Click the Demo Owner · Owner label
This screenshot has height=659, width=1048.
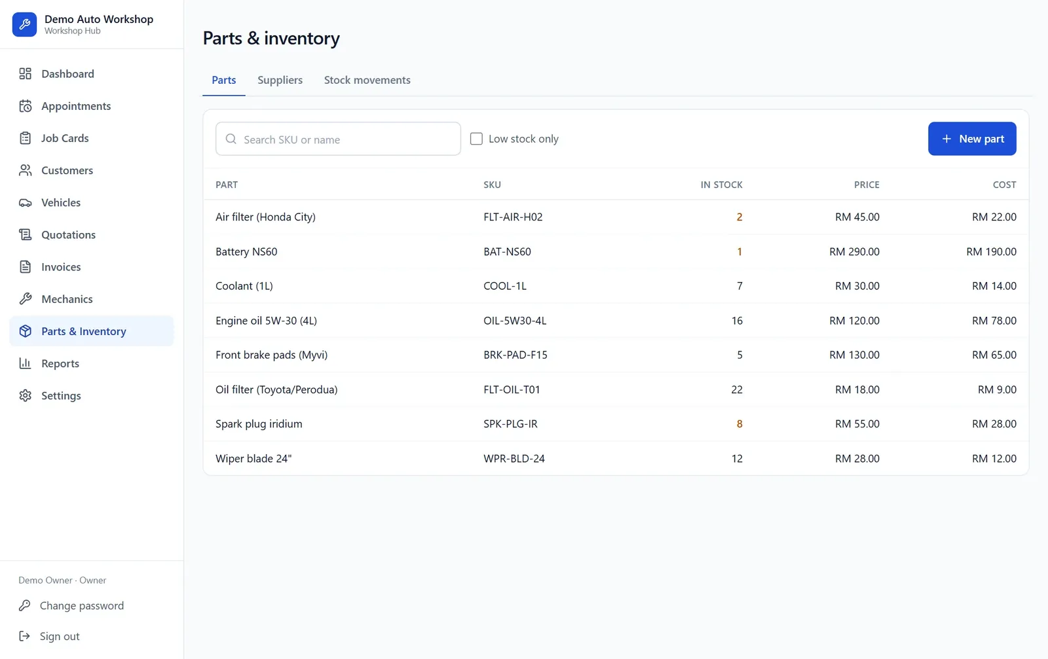[x=62, y=580]
